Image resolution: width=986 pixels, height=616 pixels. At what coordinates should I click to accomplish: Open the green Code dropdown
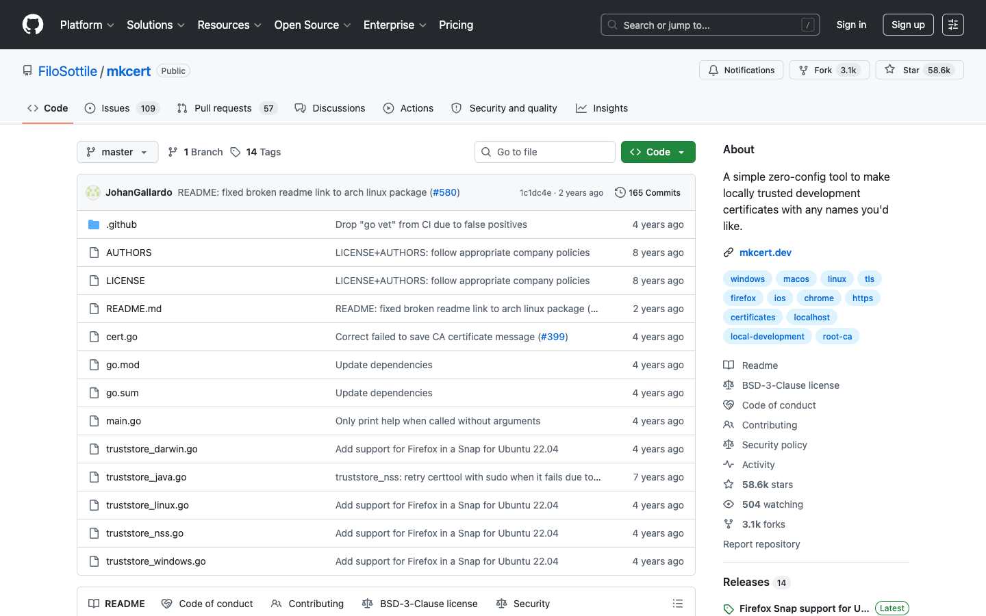point(657,152)
